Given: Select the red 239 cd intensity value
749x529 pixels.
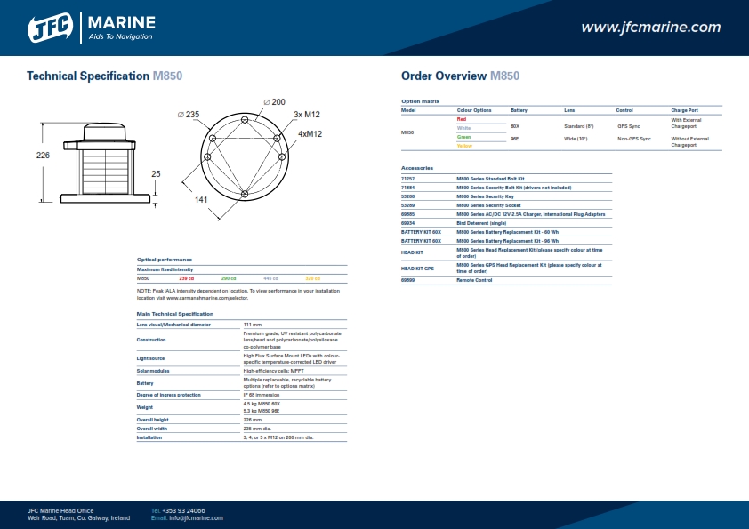Looking at the screenshot, I should (186, 278).
